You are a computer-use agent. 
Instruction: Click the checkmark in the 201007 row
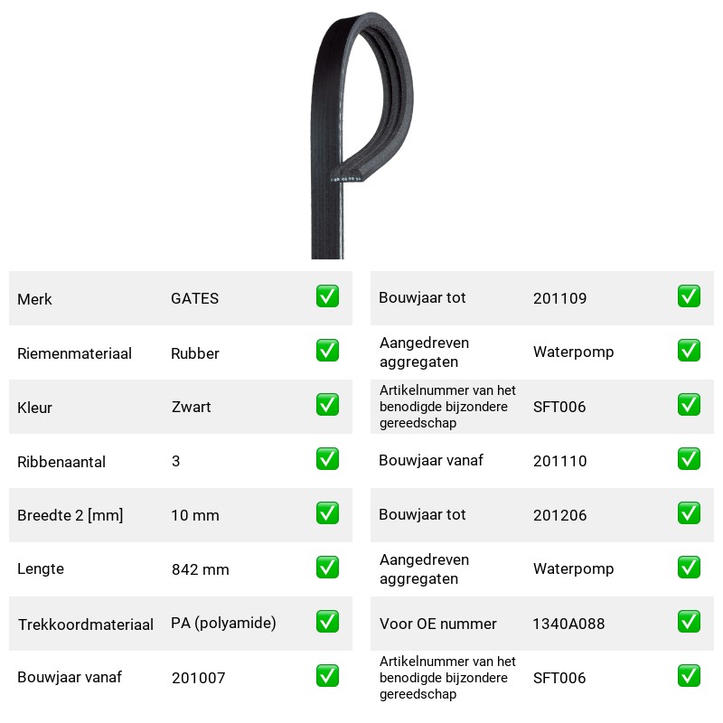(x=327, y=675)
